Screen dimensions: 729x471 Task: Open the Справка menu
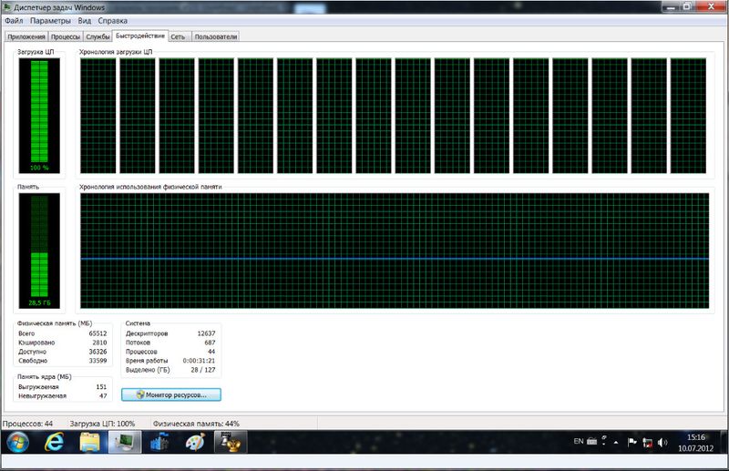tap(112, 21)
